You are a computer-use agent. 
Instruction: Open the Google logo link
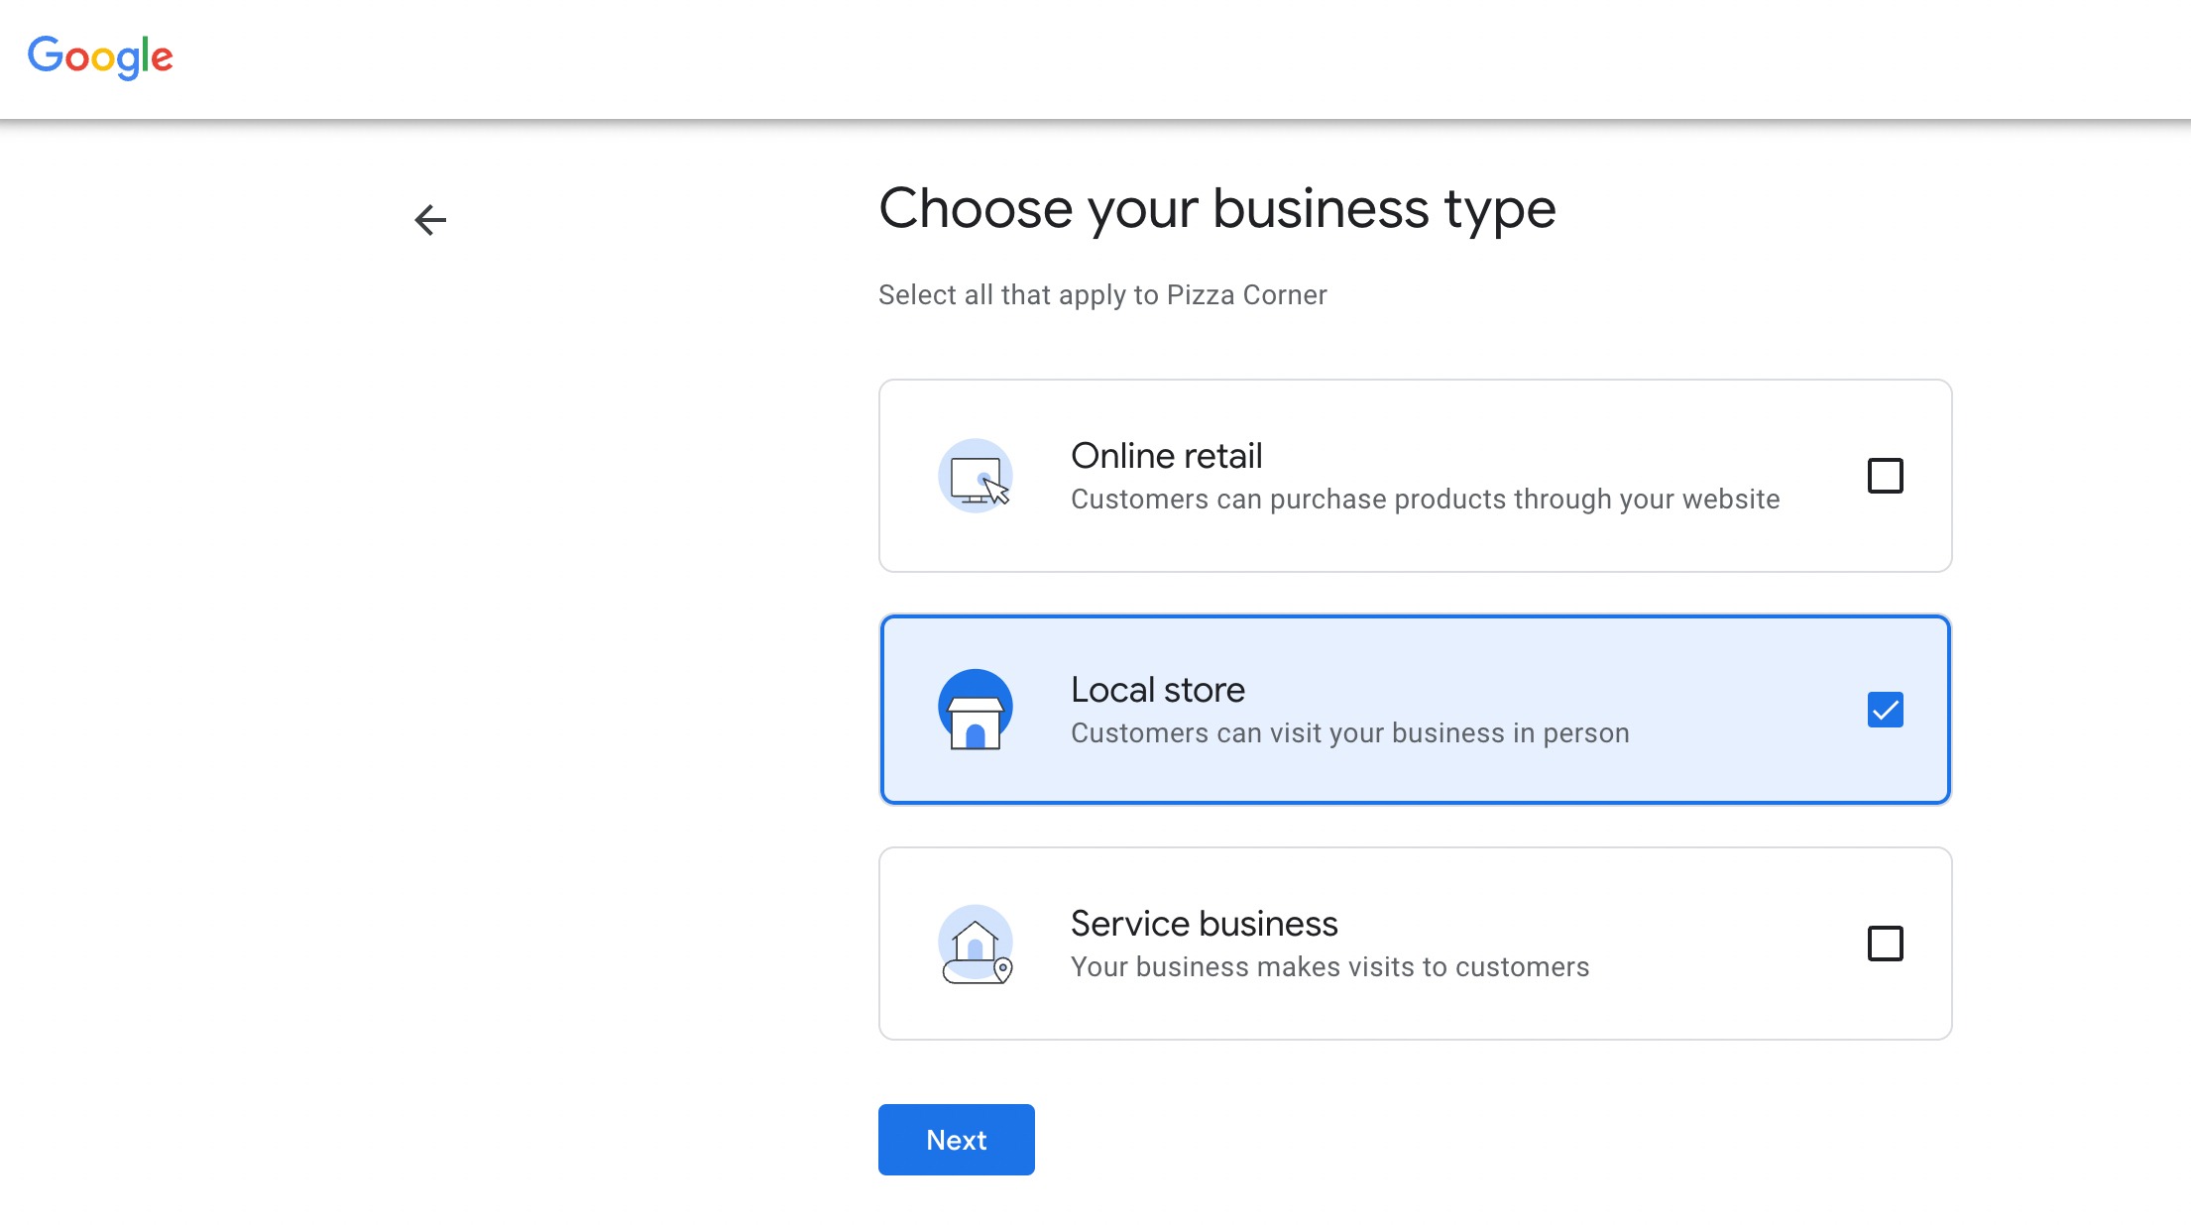100,57
